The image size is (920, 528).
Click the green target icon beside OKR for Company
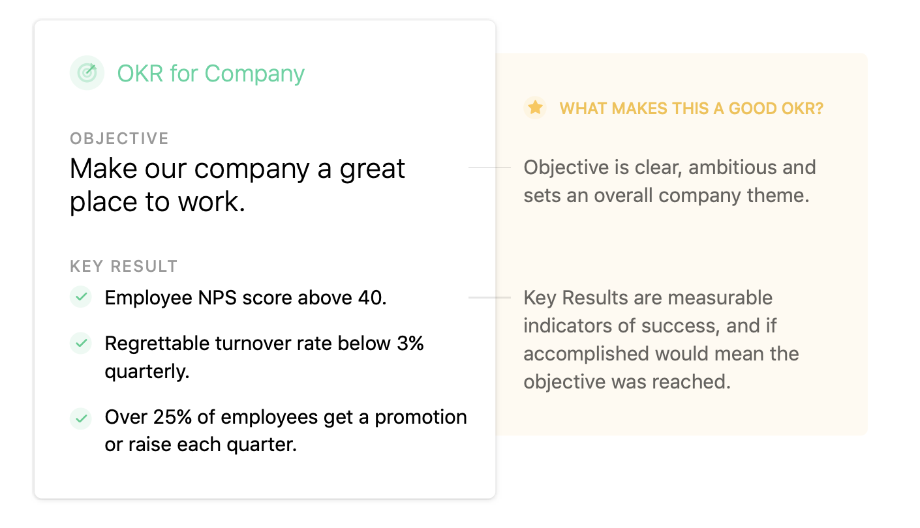pos(87,73)
